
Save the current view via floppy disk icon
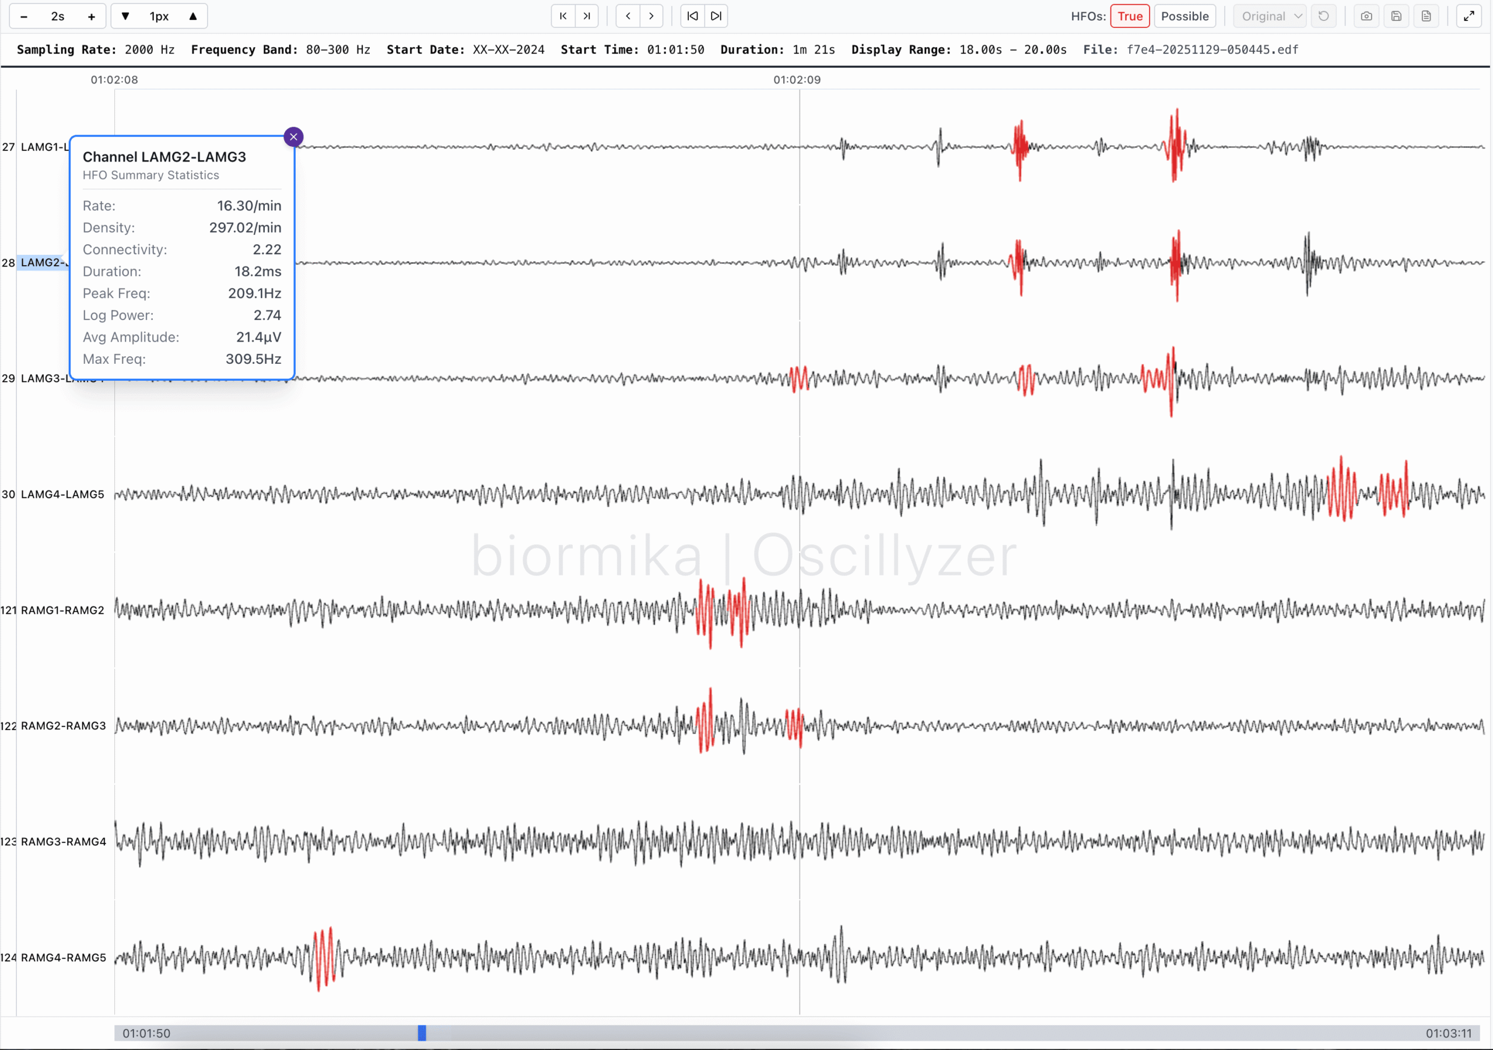click(x=1396, y=16)
